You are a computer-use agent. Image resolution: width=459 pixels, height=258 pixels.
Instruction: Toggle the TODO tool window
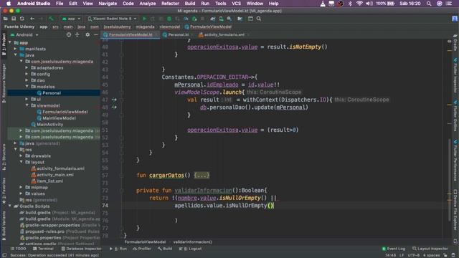18,249
